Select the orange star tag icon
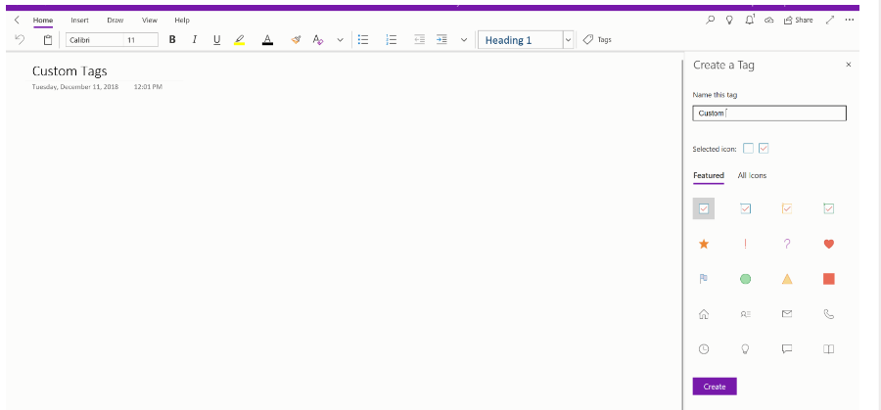 703,244
